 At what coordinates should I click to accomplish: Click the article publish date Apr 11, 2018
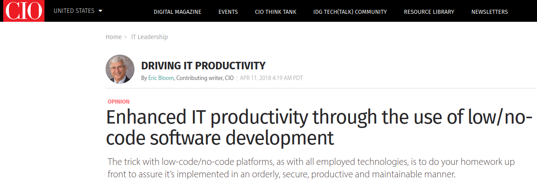tap(271, 78)
